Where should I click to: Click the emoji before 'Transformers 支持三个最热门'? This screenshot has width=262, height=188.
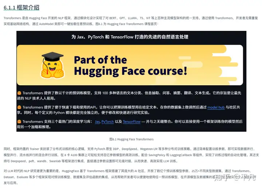[x=19, y=122]
